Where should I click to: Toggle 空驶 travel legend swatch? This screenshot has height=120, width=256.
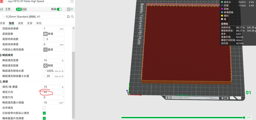(x=222, y=5)
